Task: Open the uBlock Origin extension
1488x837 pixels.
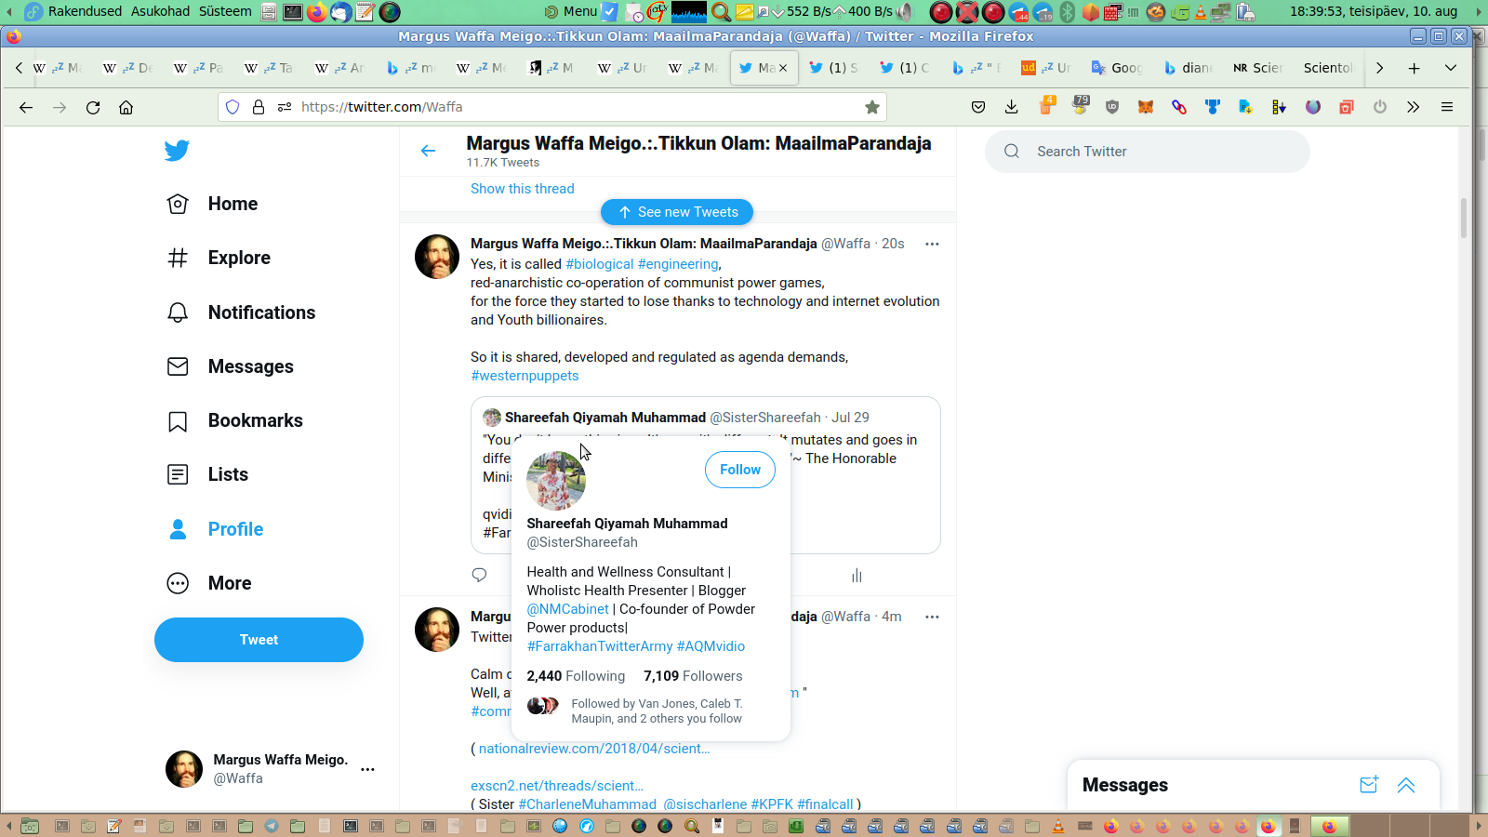Action: pyautogui.click(x=1112, y=107)
